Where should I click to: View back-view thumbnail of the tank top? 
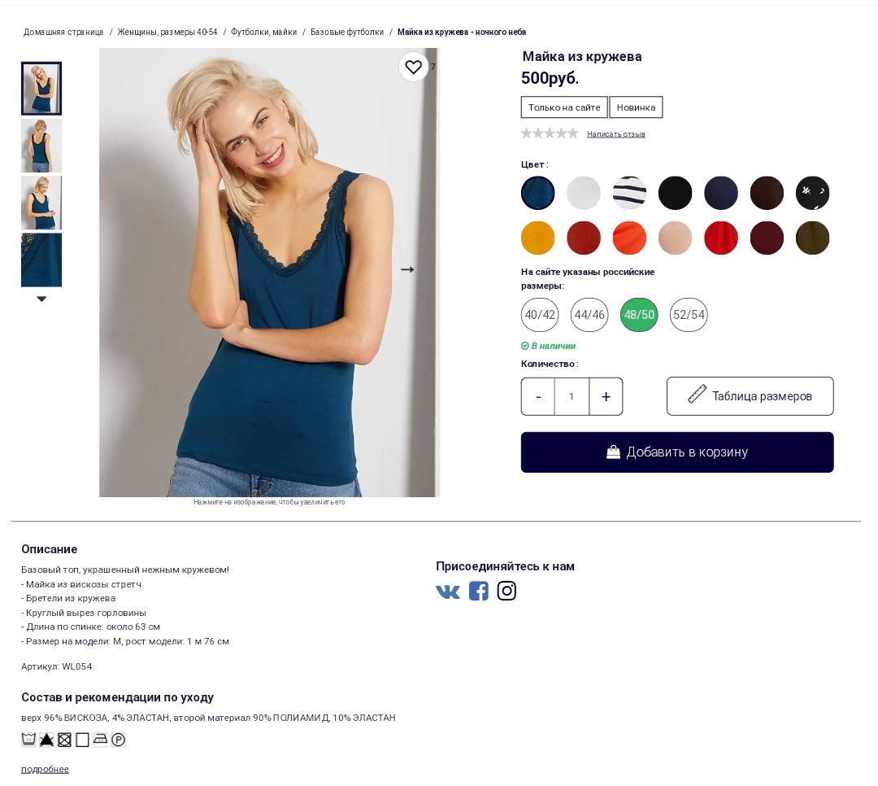pyautogui.click(x=41, y=146)
